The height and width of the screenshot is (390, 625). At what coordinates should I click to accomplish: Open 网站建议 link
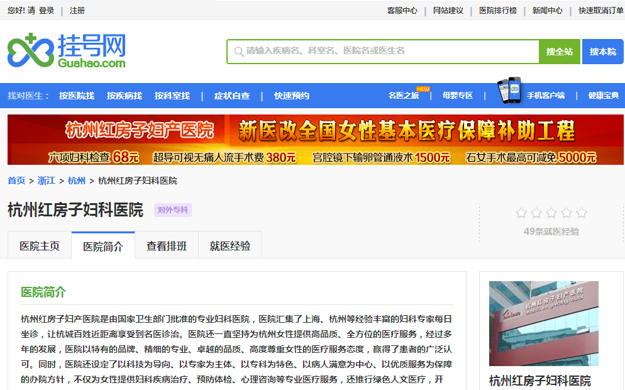[x=448, y=11]
